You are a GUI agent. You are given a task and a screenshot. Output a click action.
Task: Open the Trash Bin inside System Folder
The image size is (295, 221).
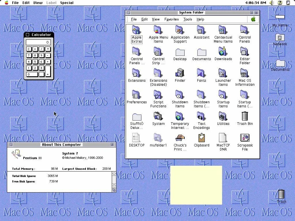(245, 116)
